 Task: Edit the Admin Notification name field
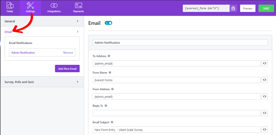pyautogui.click(x=180, y=42)
